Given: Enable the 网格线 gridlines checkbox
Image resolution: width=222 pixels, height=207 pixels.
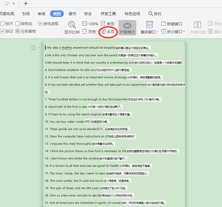Looking at the screenshot, I should coord(18,23).
